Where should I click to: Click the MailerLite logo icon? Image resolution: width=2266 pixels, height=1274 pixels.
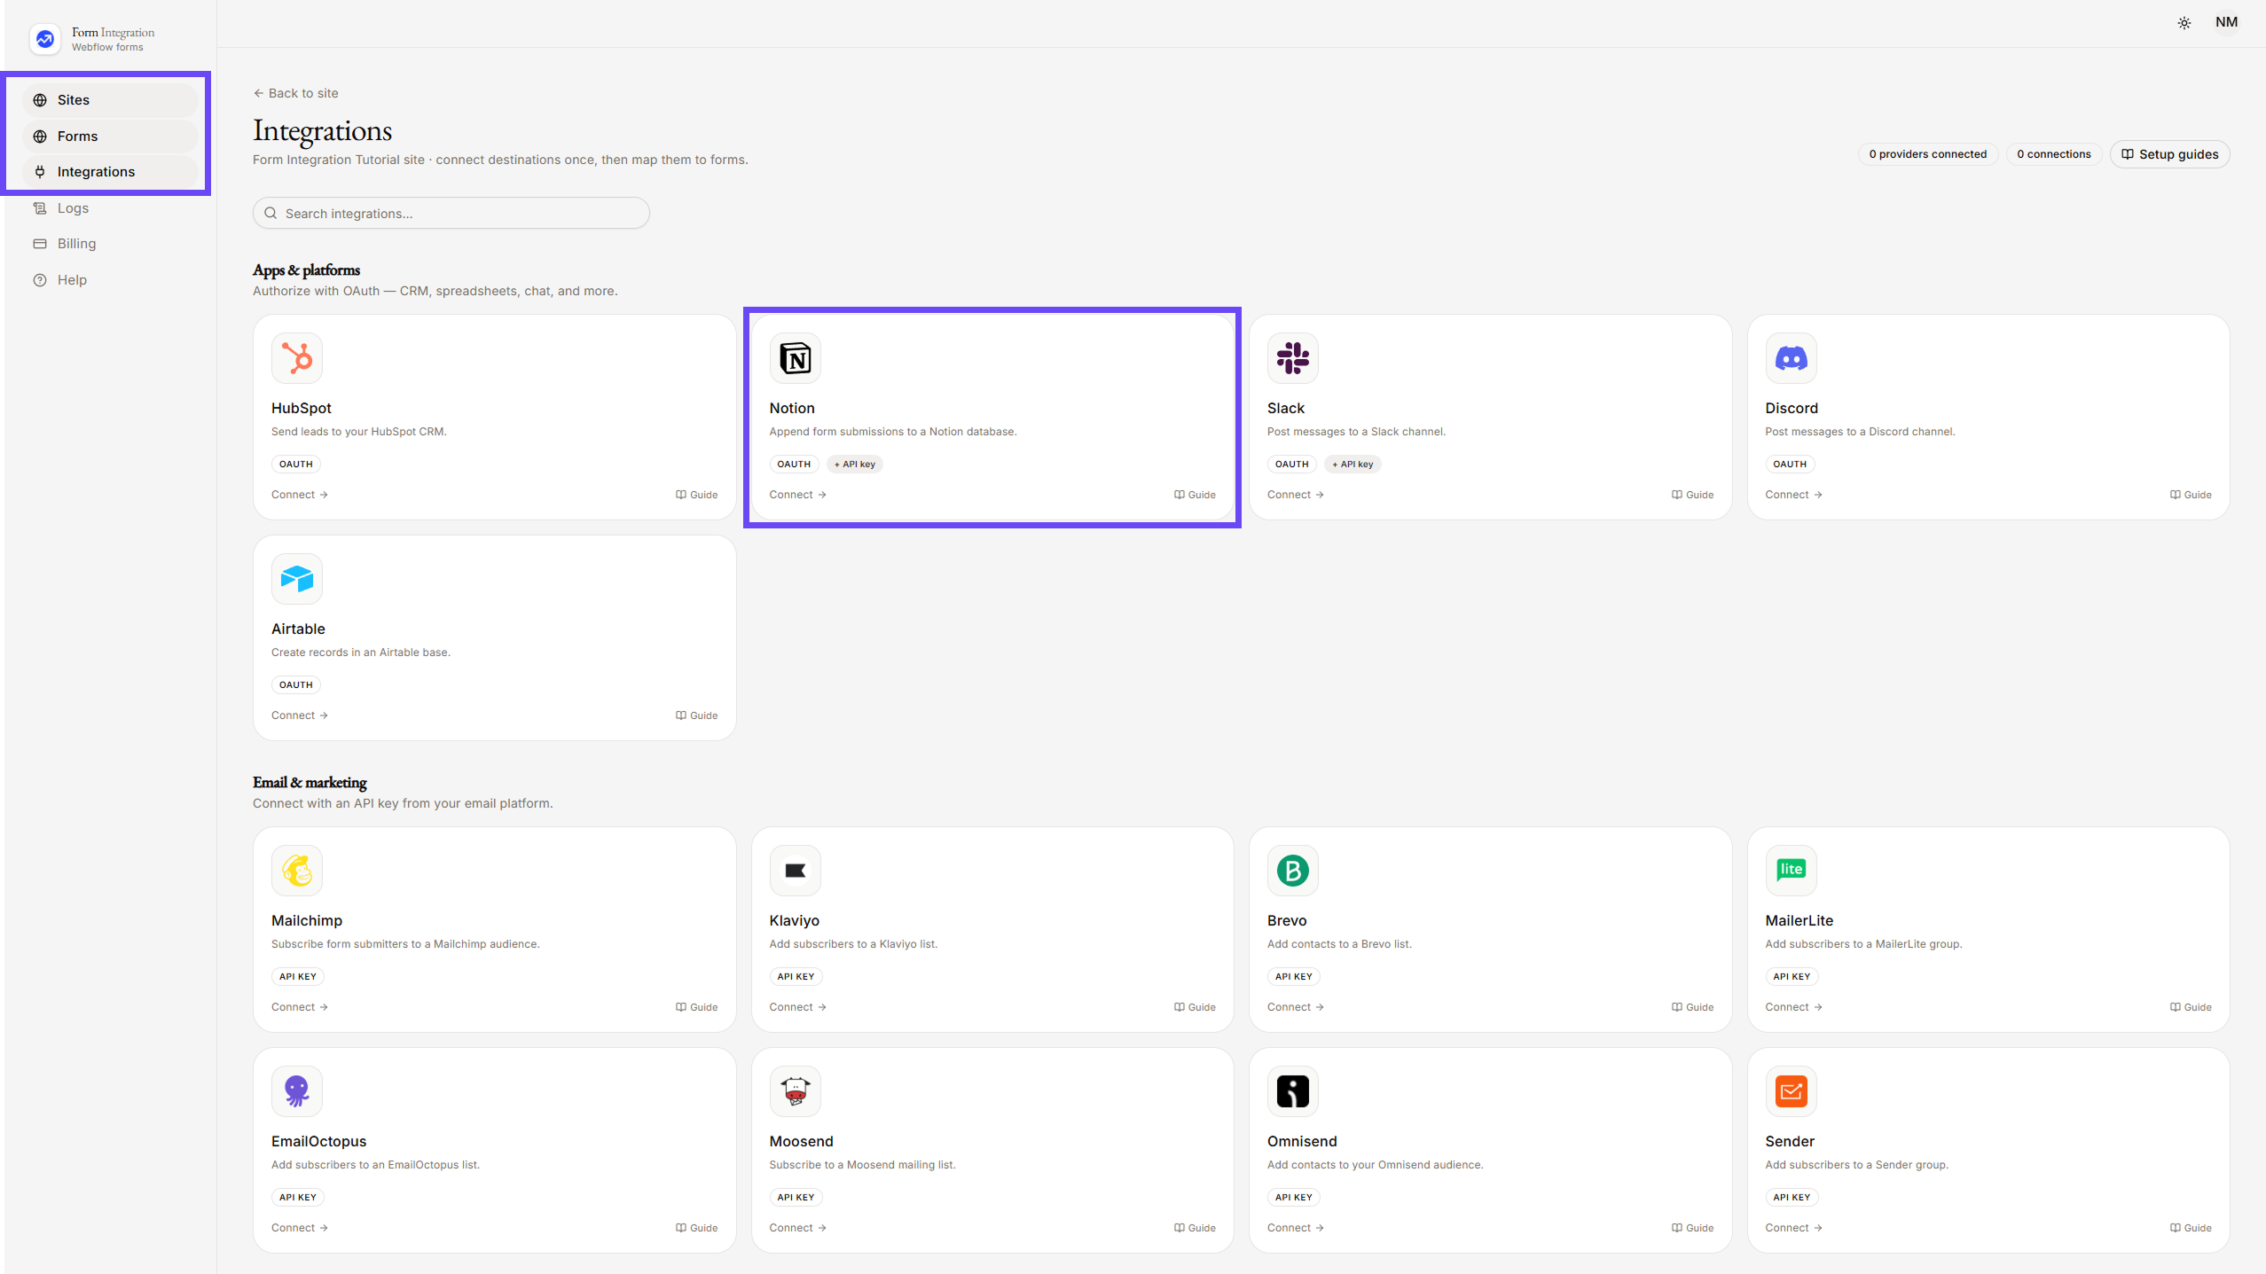(1791, 871)
